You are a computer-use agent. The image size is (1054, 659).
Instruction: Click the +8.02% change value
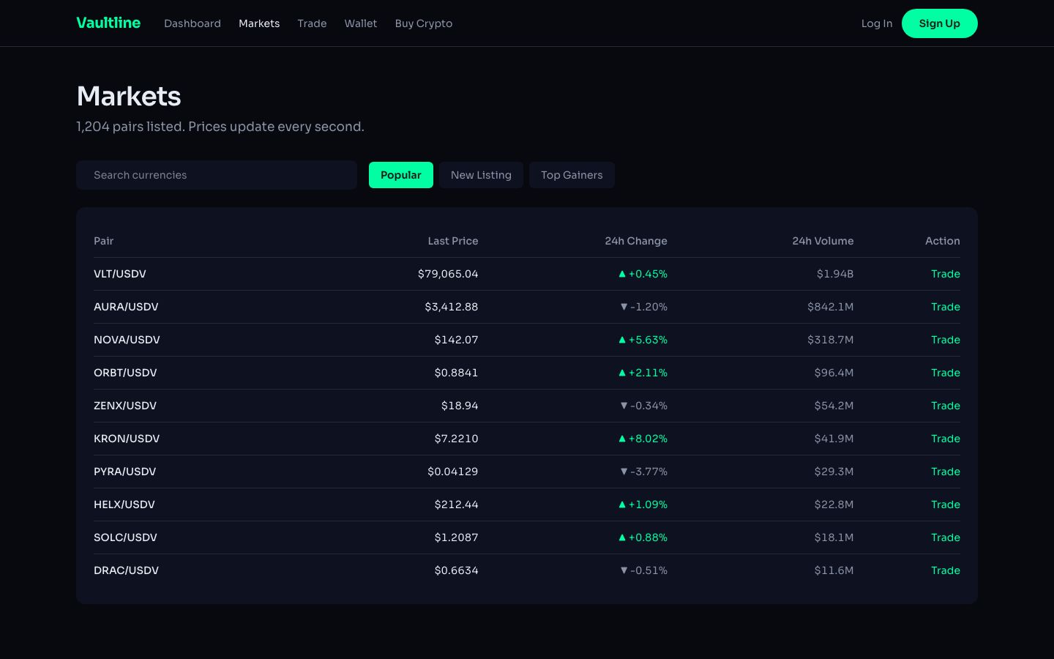(643, 439)
